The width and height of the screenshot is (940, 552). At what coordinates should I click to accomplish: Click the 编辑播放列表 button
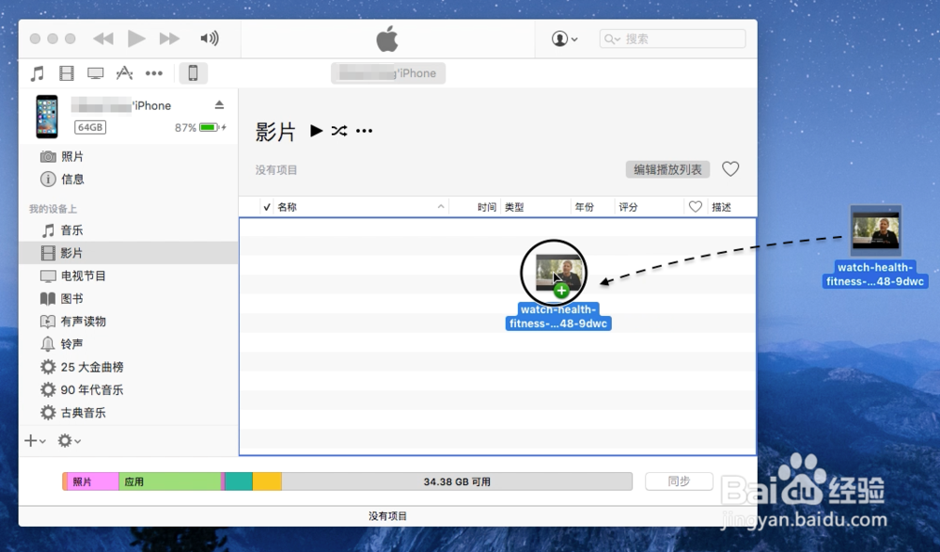point(667,169)
